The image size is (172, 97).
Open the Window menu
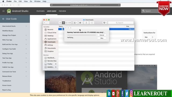pyautogui.click(x=37, y=1)
